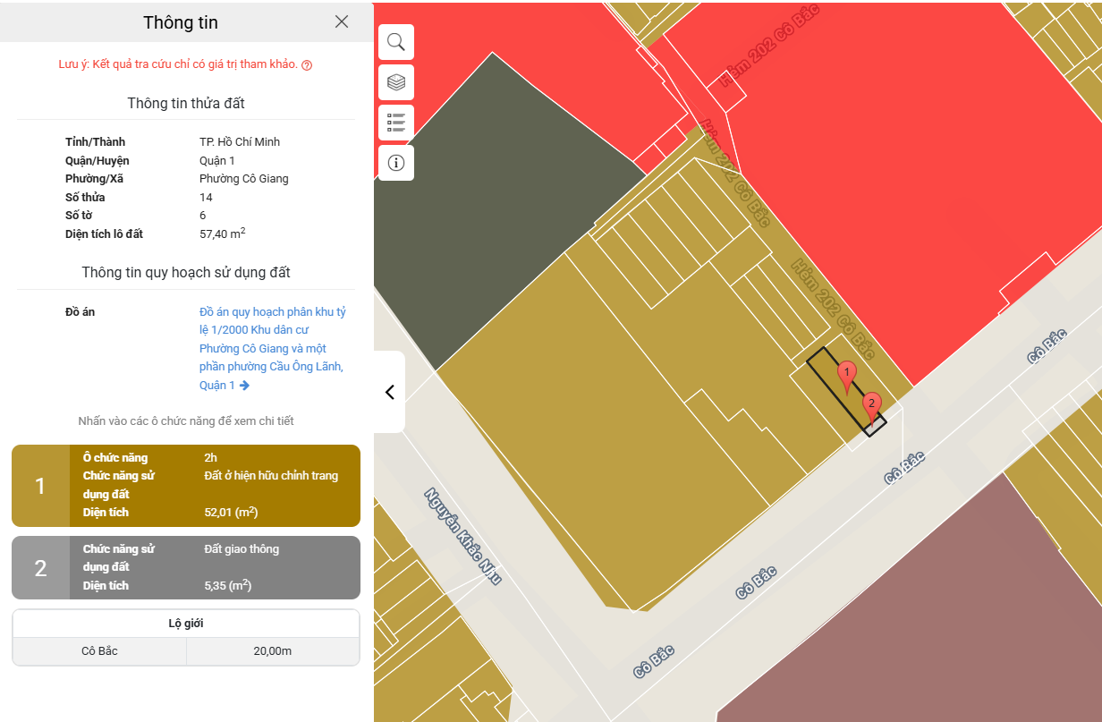Click the dark olive-gray parcel on the map
Viewport: 1102px width, 722px height.
[x=501, y=224]
